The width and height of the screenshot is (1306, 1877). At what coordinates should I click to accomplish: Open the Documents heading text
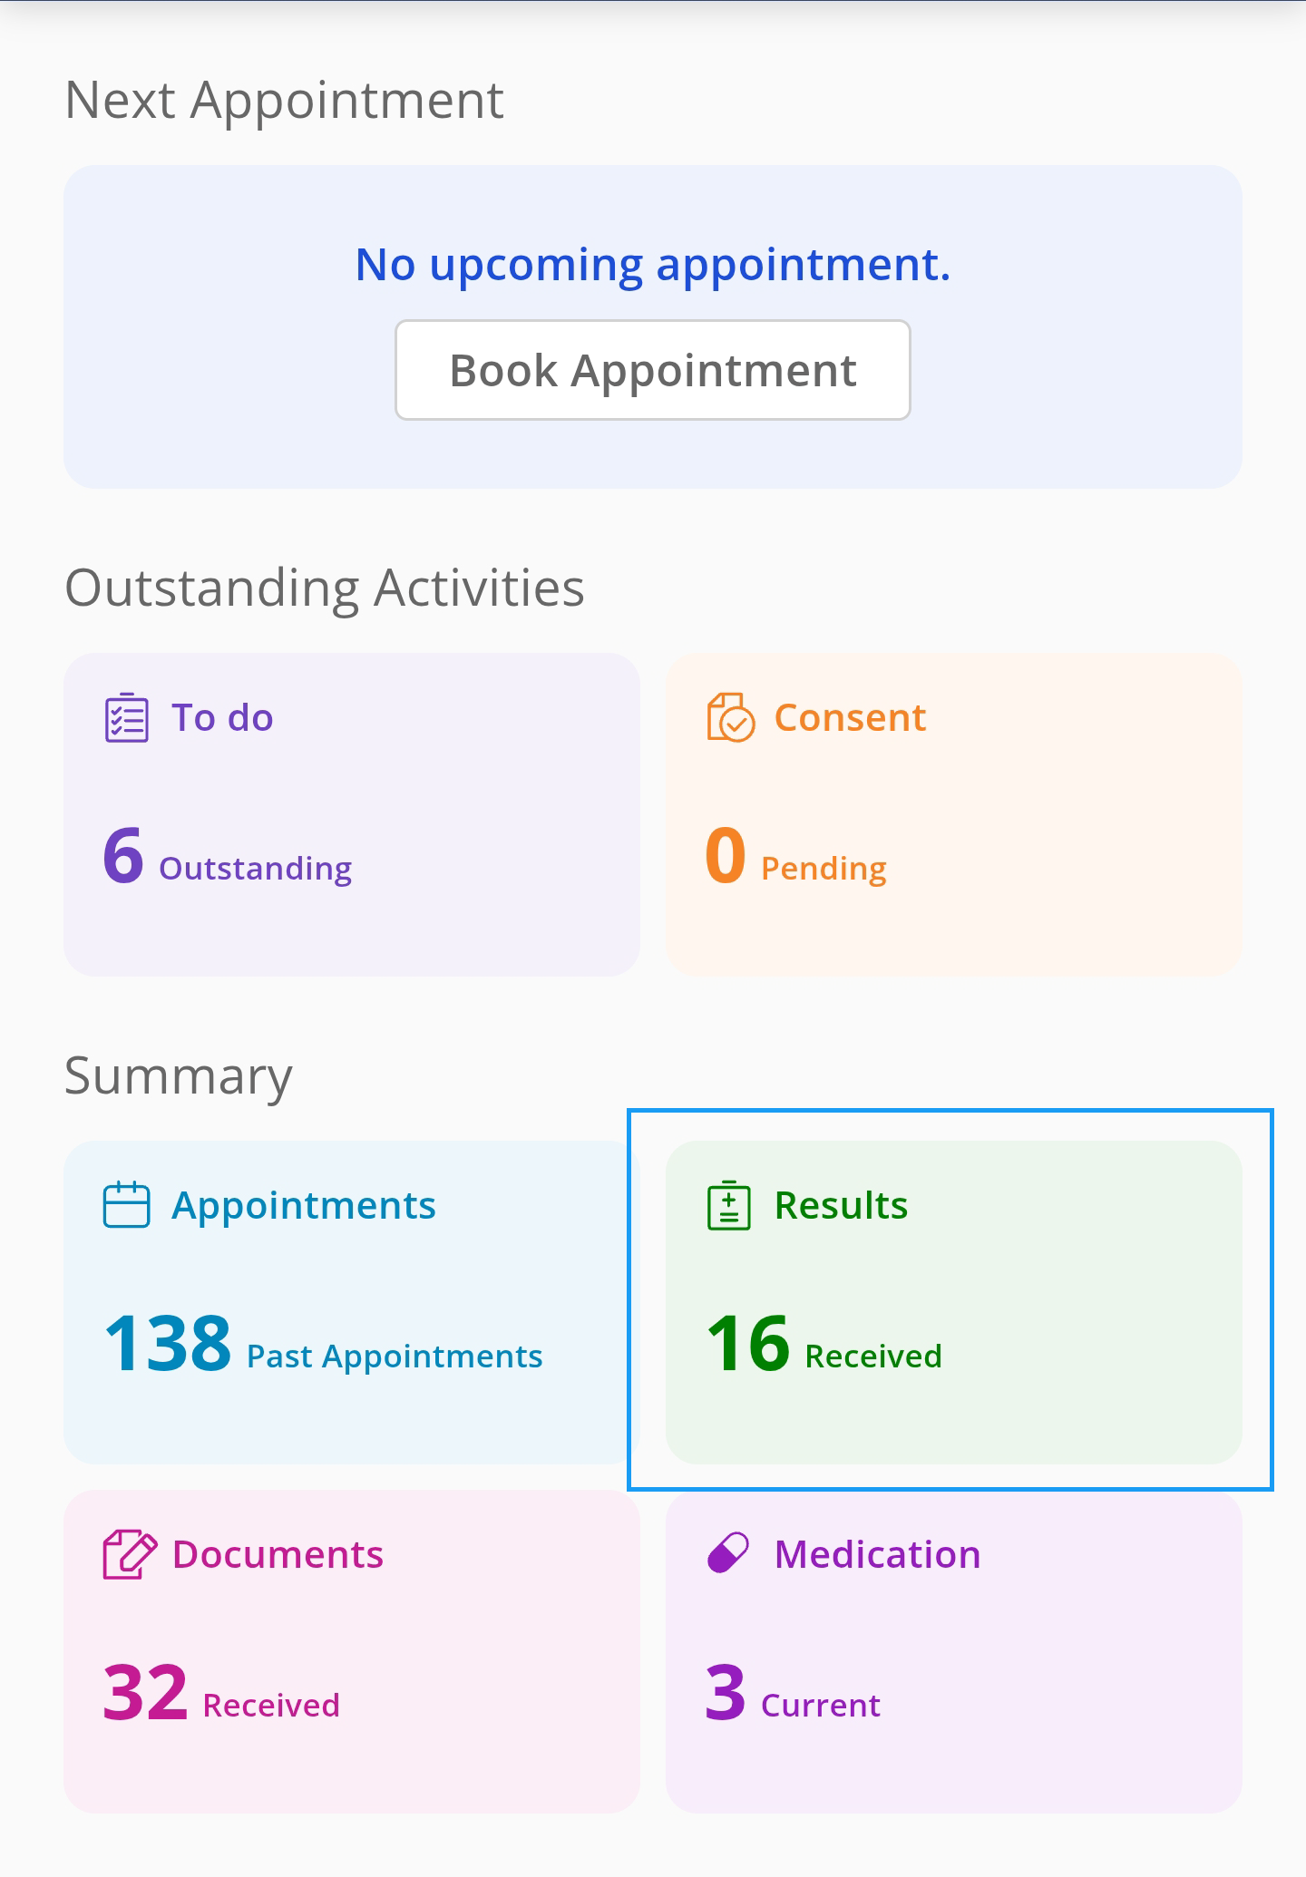pyautogui.click(x=278, y=1554)
